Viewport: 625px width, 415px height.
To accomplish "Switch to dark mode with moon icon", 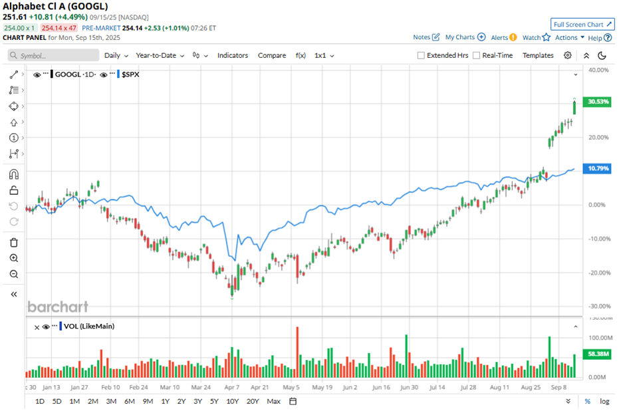I will click(602, 56).
